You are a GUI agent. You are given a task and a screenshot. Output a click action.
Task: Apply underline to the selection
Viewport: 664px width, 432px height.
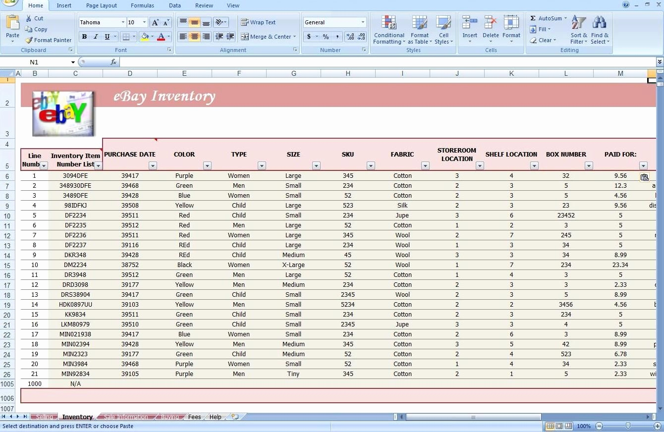pyautogui.click(x=107, y=37)
